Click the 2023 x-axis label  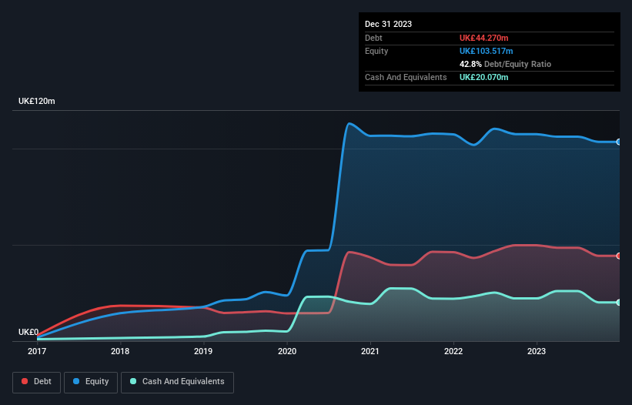(x=537, y=351)
